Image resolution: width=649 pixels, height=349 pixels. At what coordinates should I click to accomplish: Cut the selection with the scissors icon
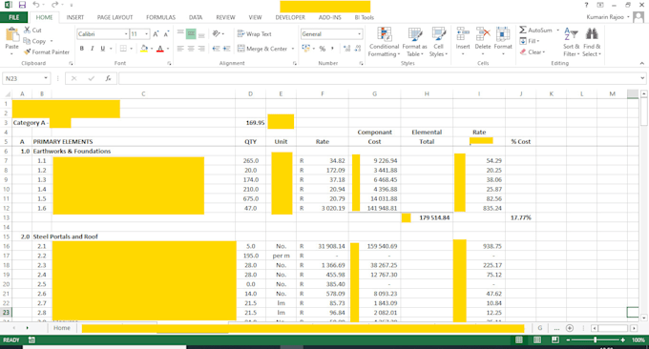[x=28, y=31]
